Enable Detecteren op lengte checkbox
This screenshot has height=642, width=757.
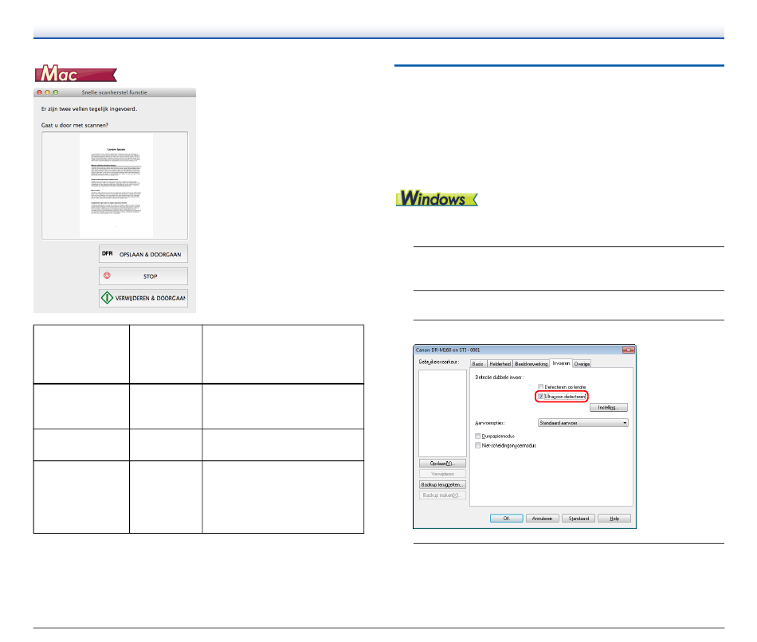[541, 386]
